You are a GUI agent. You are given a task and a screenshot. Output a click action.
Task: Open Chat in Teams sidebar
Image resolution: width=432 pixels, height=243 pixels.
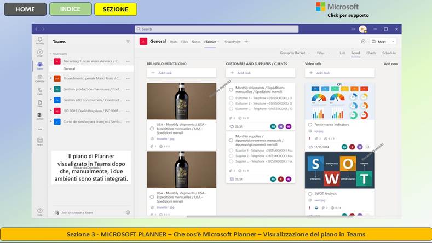tap(40, 53)
